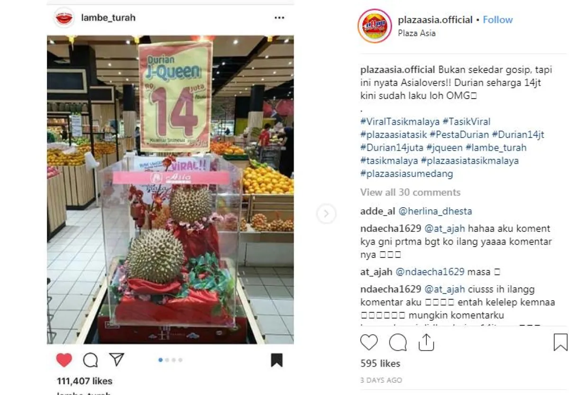This screenshot has height=395, width=569.
Task: Advance carousel with the right arrow chevron
Action: 326,214
